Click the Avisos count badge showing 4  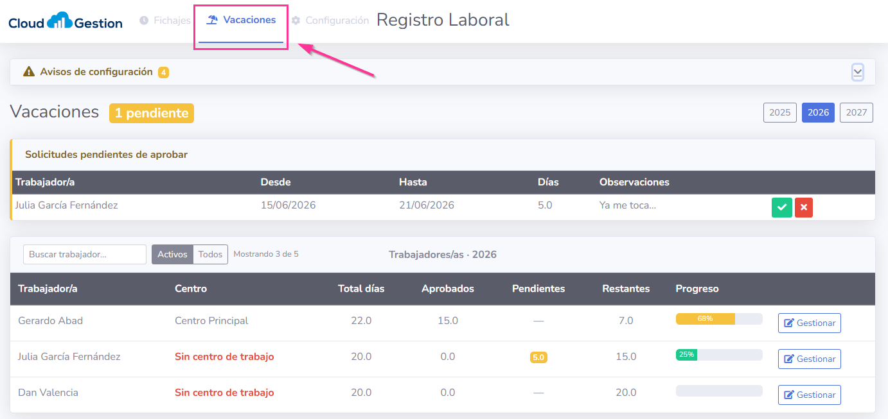(x=164, y=73)
